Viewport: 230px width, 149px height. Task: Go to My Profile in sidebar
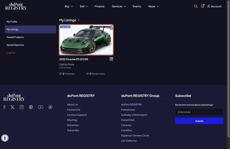click(x=30, y=22)
